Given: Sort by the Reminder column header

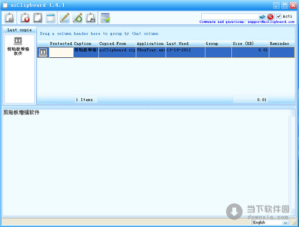Looking at the screenshot, I should tap(282, 44).
